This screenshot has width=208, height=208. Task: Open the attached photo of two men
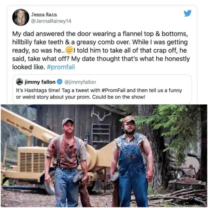coord(104,156)
